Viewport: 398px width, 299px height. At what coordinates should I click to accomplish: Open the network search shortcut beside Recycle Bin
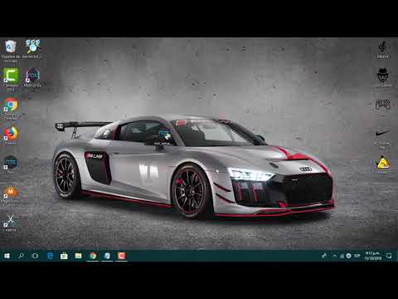[x=32, y=49]
